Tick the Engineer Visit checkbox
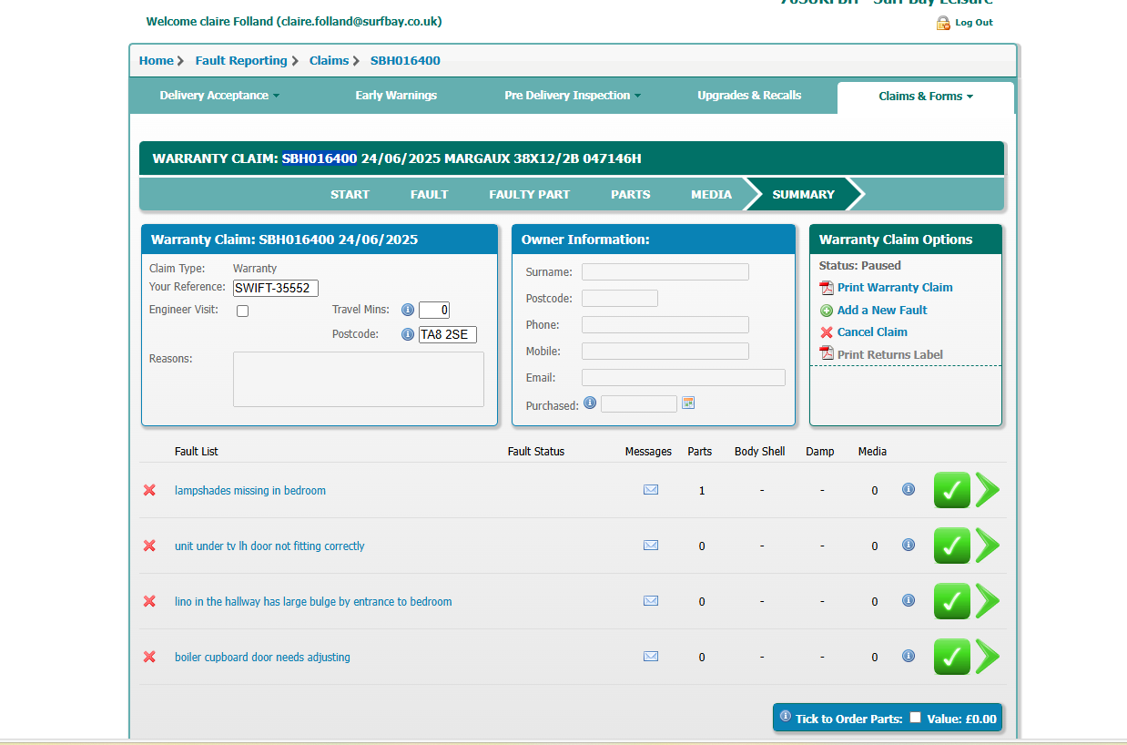1127x745 pixels. [x=243, y=311]
